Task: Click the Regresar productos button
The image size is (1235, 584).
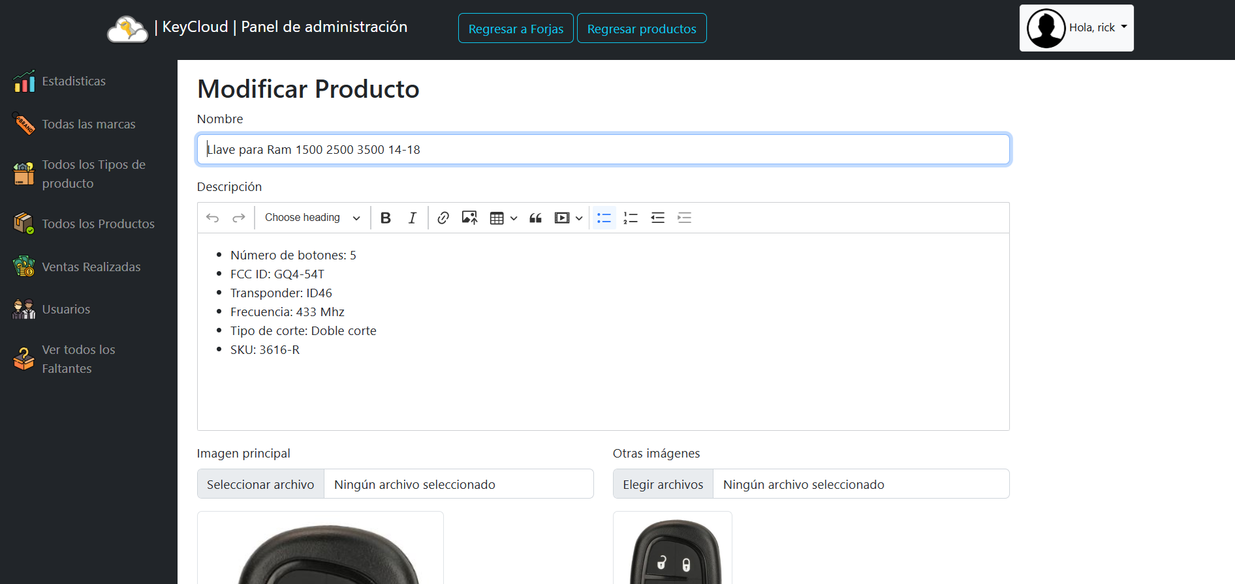Action: 641,29
